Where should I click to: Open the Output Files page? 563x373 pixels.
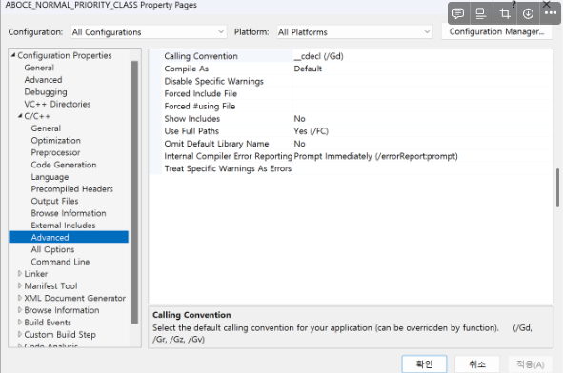[x=54, y=201]
